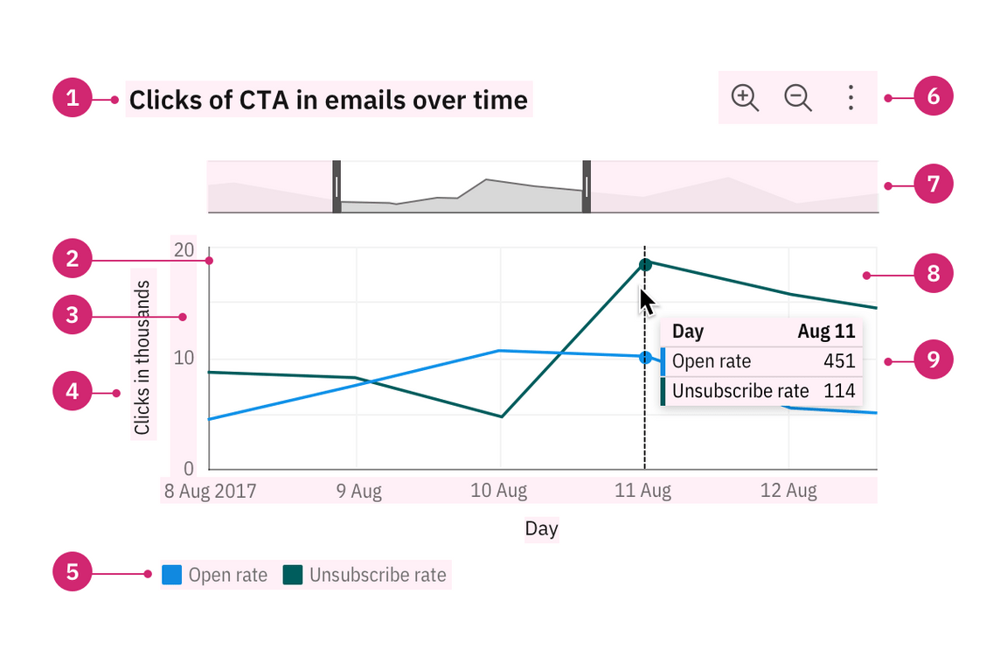The image size is (1007, 671).
Task: Click the Unsubscribe rate legend label
Action: pos(378,575)
